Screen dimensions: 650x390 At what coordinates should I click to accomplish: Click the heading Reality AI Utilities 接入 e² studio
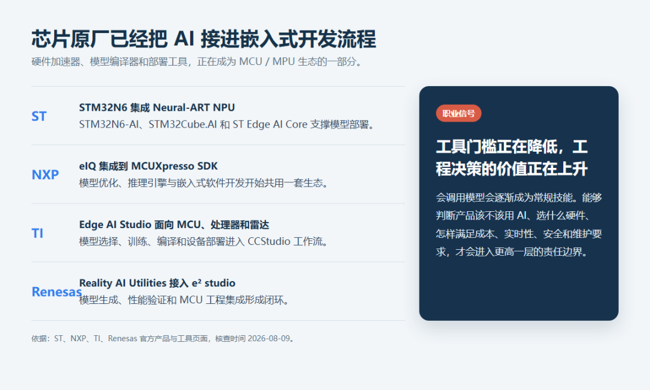156,283
